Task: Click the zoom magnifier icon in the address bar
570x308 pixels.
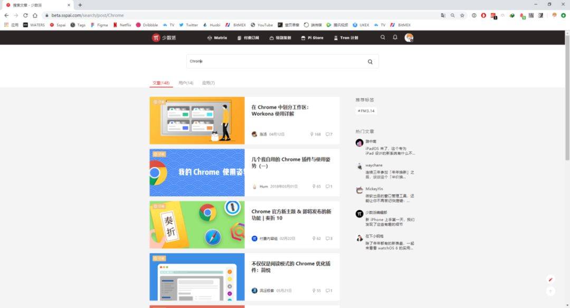Action: click(453, 15)
